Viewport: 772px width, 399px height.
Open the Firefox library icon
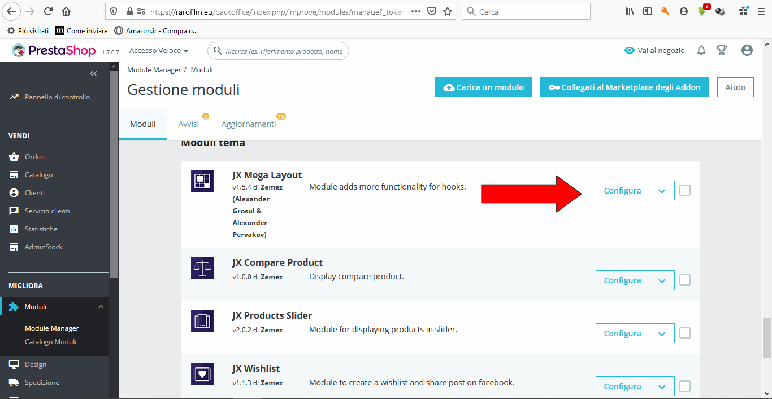pyautogui.click(x=630, y=11)
